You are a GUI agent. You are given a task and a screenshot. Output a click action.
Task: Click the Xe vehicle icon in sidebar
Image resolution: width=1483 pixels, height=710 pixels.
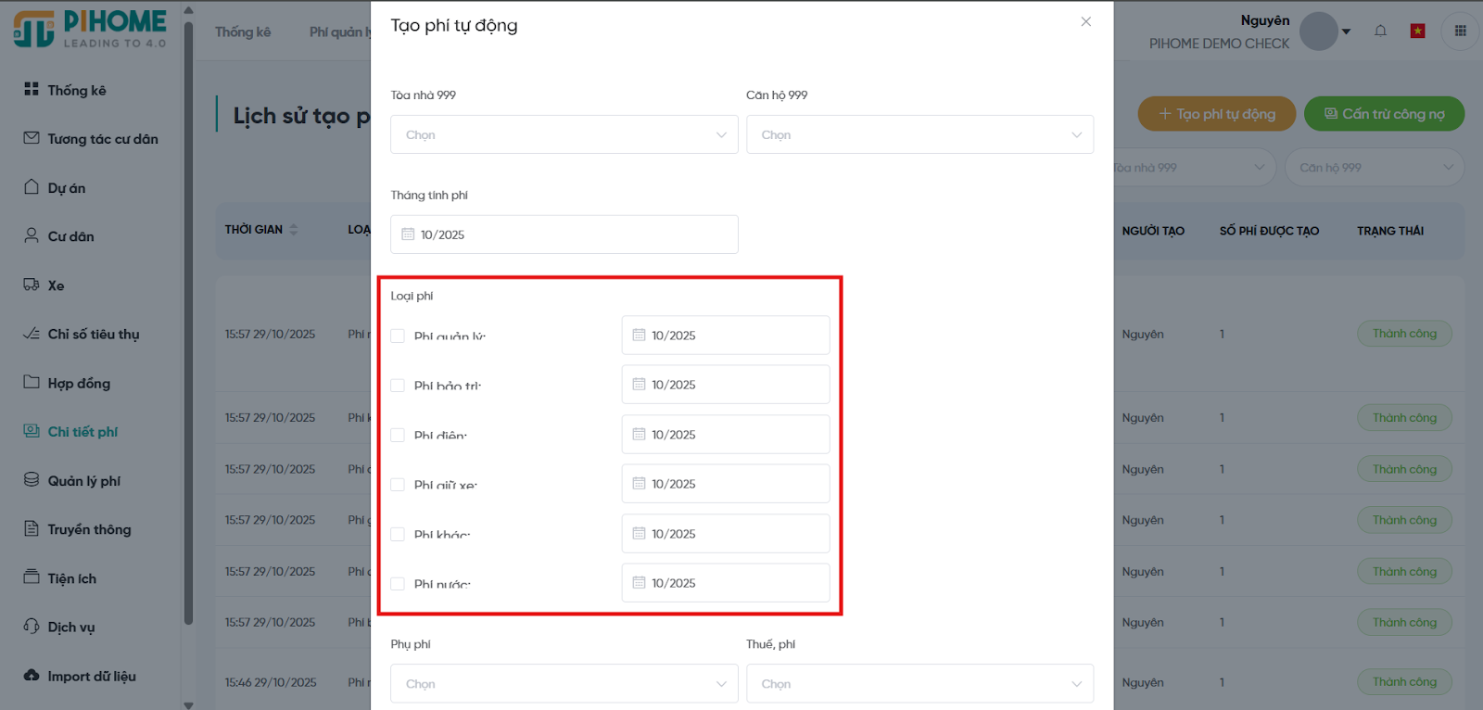point(32,285)
